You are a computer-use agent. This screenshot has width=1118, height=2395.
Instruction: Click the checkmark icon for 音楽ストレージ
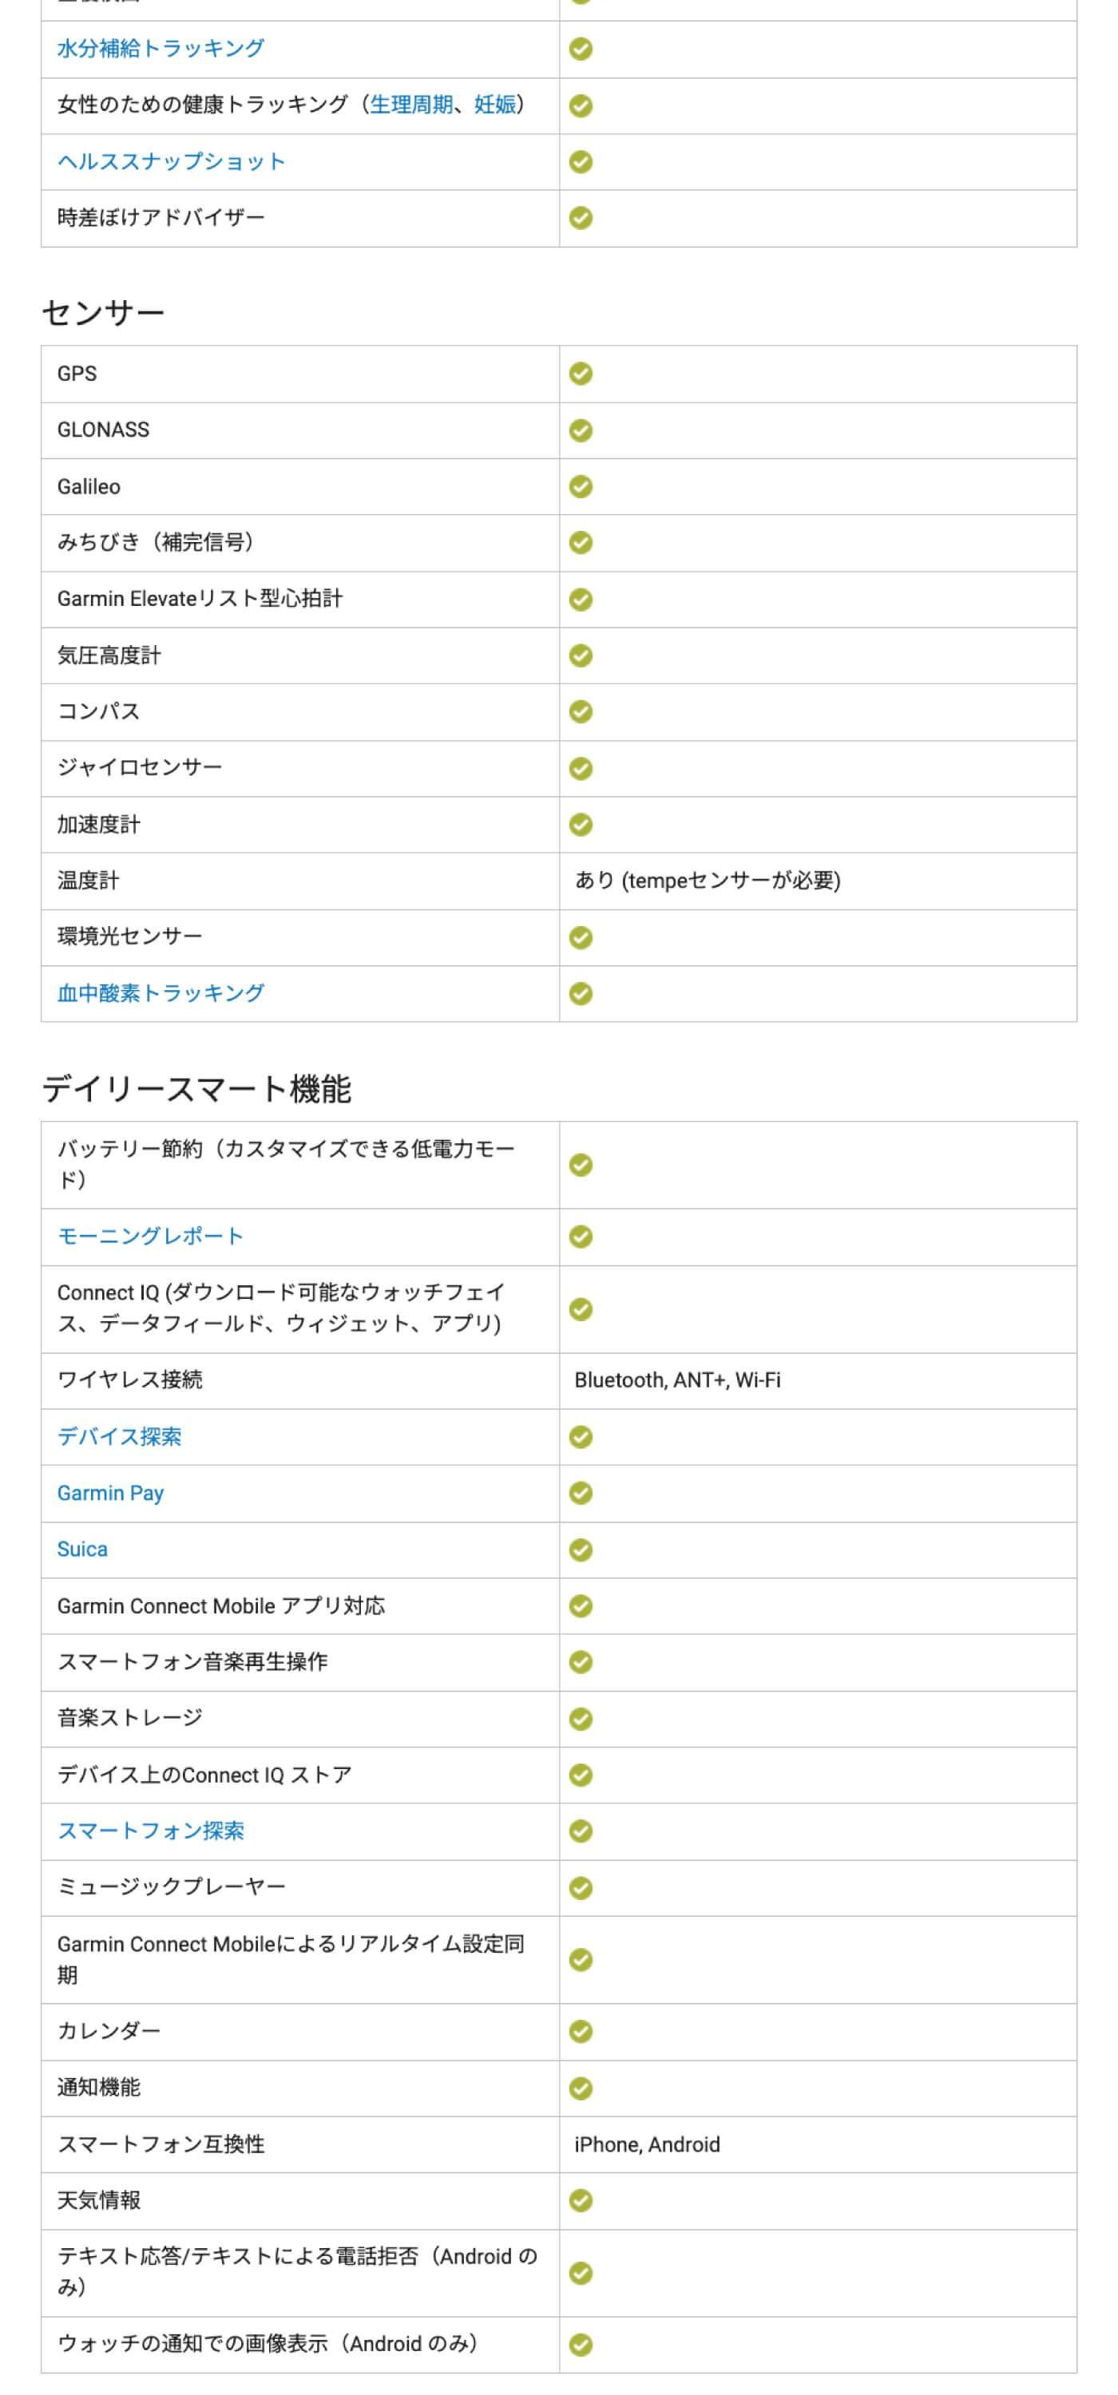pyautogui.click(x=581, y=1719)
